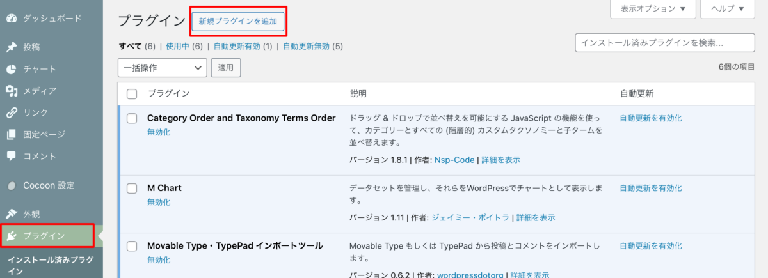Screen dimensions: 768x278
Task: Check Category Order and Taxonomy Terms Order
Action: tap(132, 118)
